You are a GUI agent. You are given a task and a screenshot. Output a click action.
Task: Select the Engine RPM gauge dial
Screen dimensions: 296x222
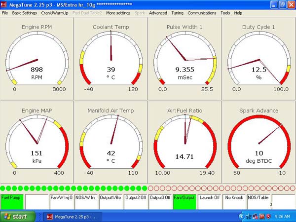pos(37,59)
